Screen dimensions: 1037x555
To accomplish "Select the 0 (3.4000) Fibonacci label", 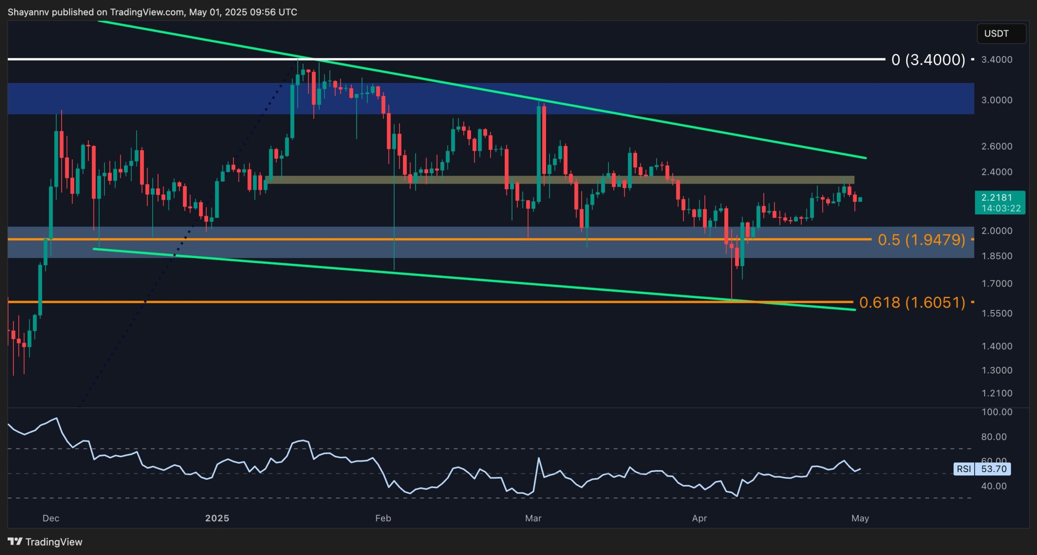I will pyautogui.click(x=928, y=60).
